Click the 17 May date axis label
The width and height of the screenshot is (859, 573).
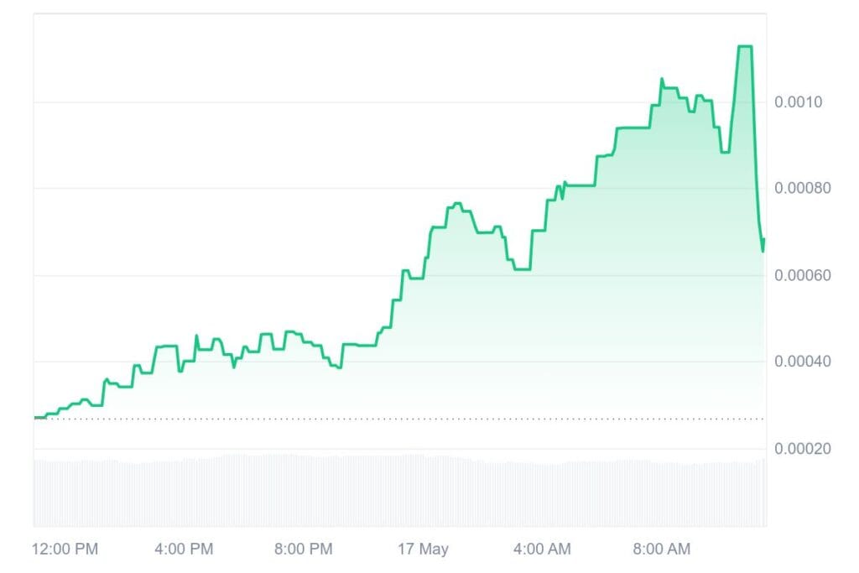click(x=423, y=549)
